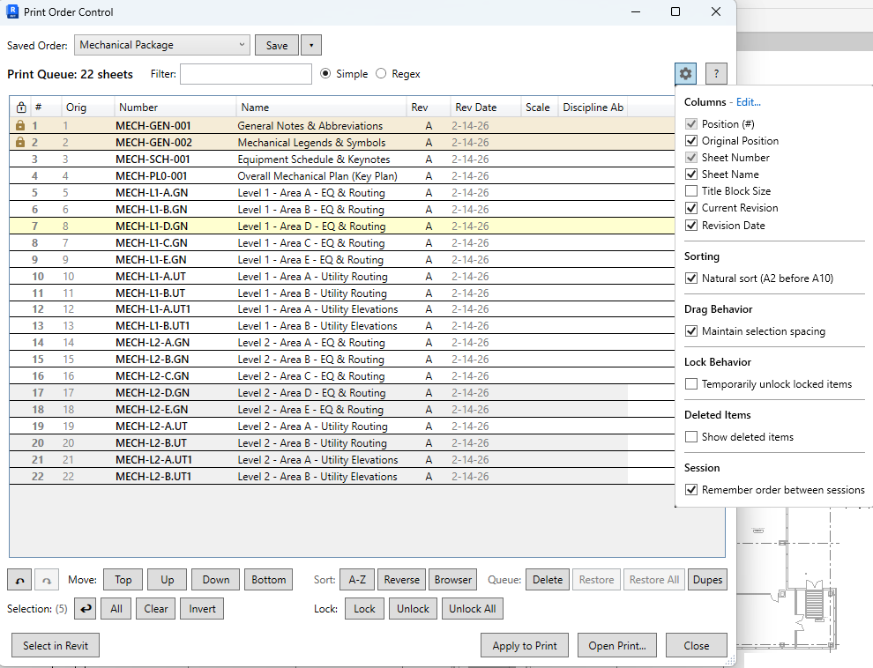Click the Rev Date column header
Screen dimensions: 873x668
point(476,108)
